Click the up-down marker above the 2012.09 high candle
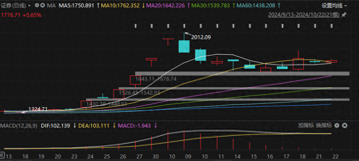The image size is (359, 161). (184, 26)
